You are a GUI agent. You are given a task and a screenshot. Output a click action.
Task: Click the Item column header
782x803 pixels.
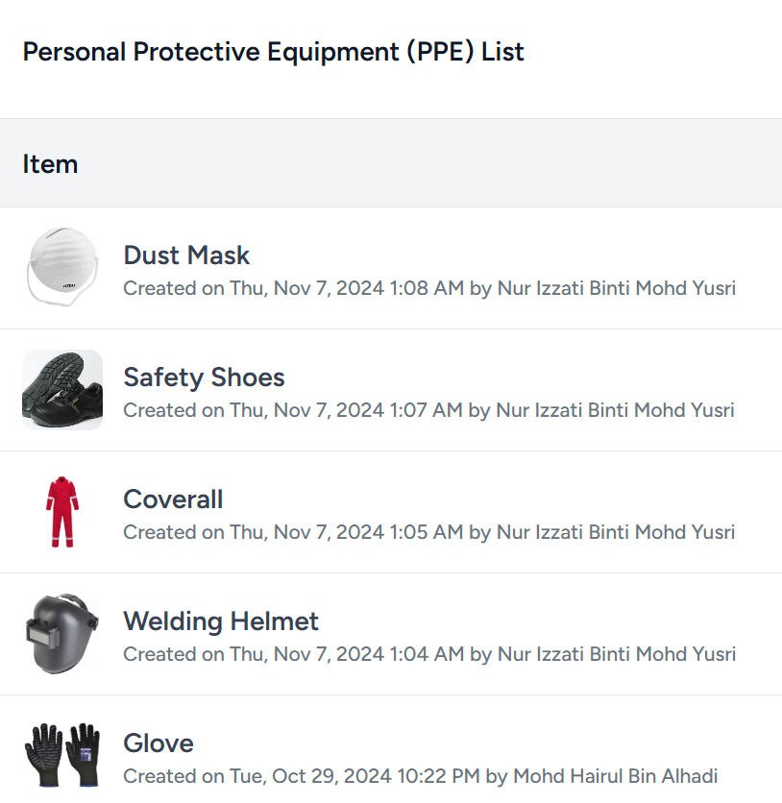click(x=50, y=164)
